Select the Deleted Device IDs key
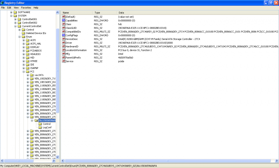Viewport: 279px width, 168px height. click(36, 33)
